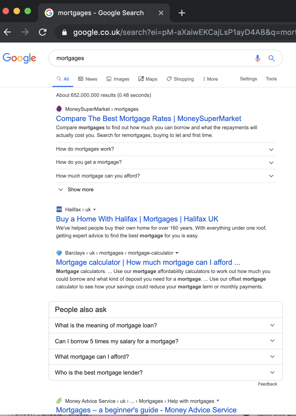This screenshot has width=296, height=416.
Task: Expand 'Who is the best mortgage lender?'
Action: [272, 372]
